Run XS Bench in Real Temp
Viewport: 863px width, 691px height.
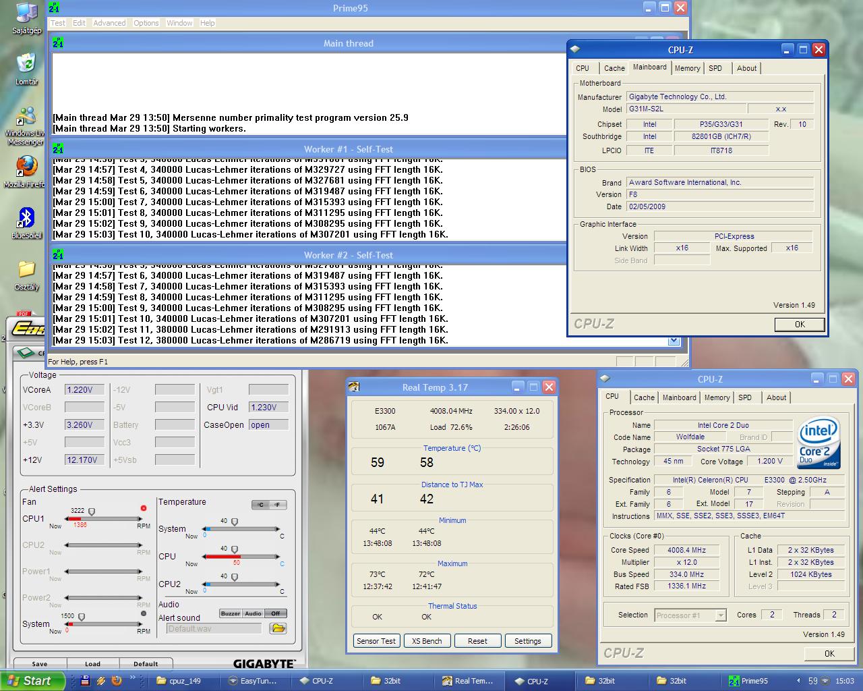pos(427,641)
